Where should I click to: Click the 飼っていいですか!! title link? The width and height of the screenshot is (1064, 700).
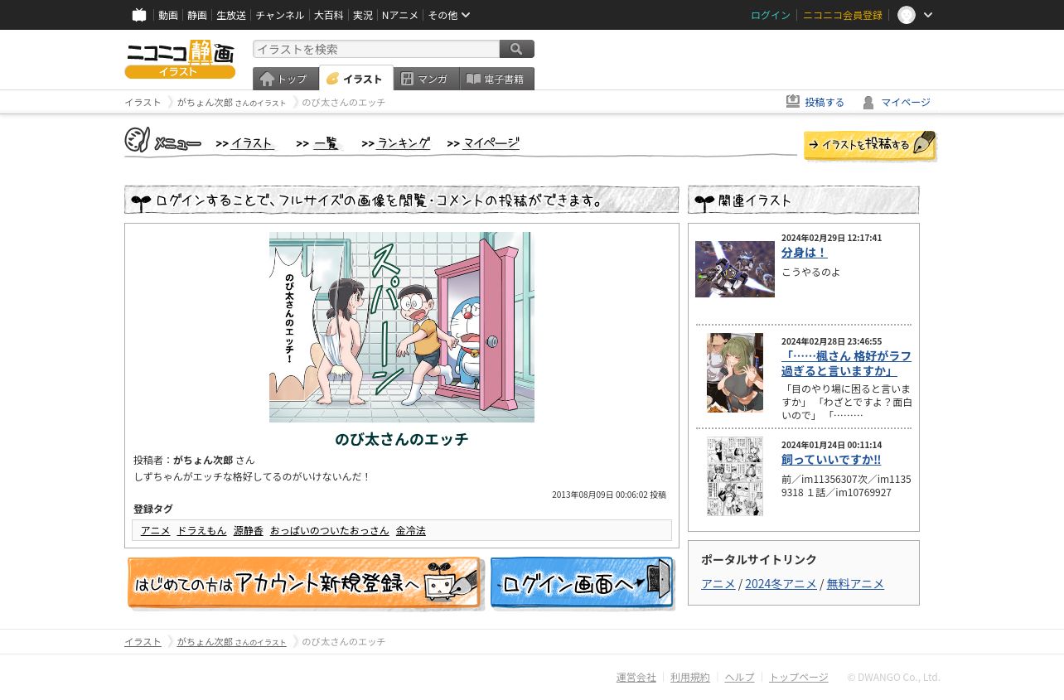pos(831,459)
